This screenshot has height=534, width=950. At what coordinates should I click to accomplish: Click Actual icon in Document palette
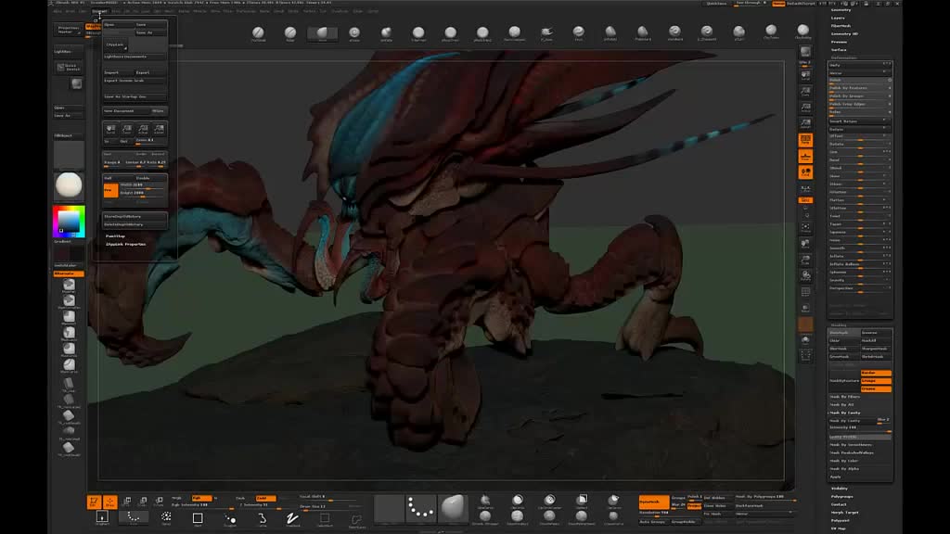(143, 129)
